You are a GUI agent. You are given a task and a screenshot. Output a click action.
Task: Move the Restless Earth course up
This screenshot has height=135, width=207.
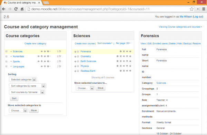coord(130,71)
